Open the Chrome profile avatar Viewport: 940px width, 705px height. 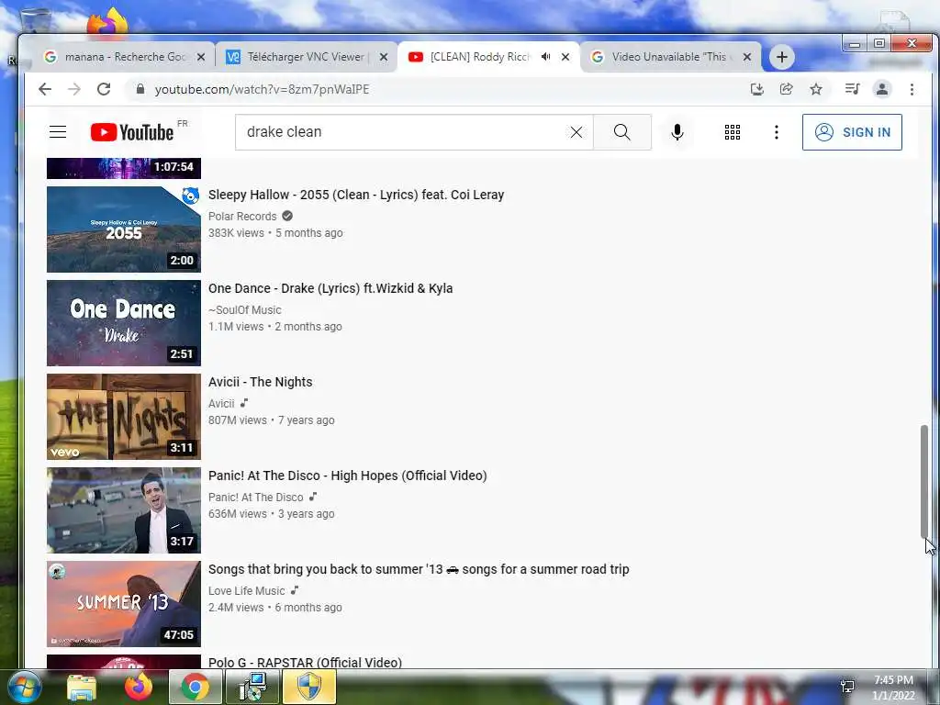(882, 89)
